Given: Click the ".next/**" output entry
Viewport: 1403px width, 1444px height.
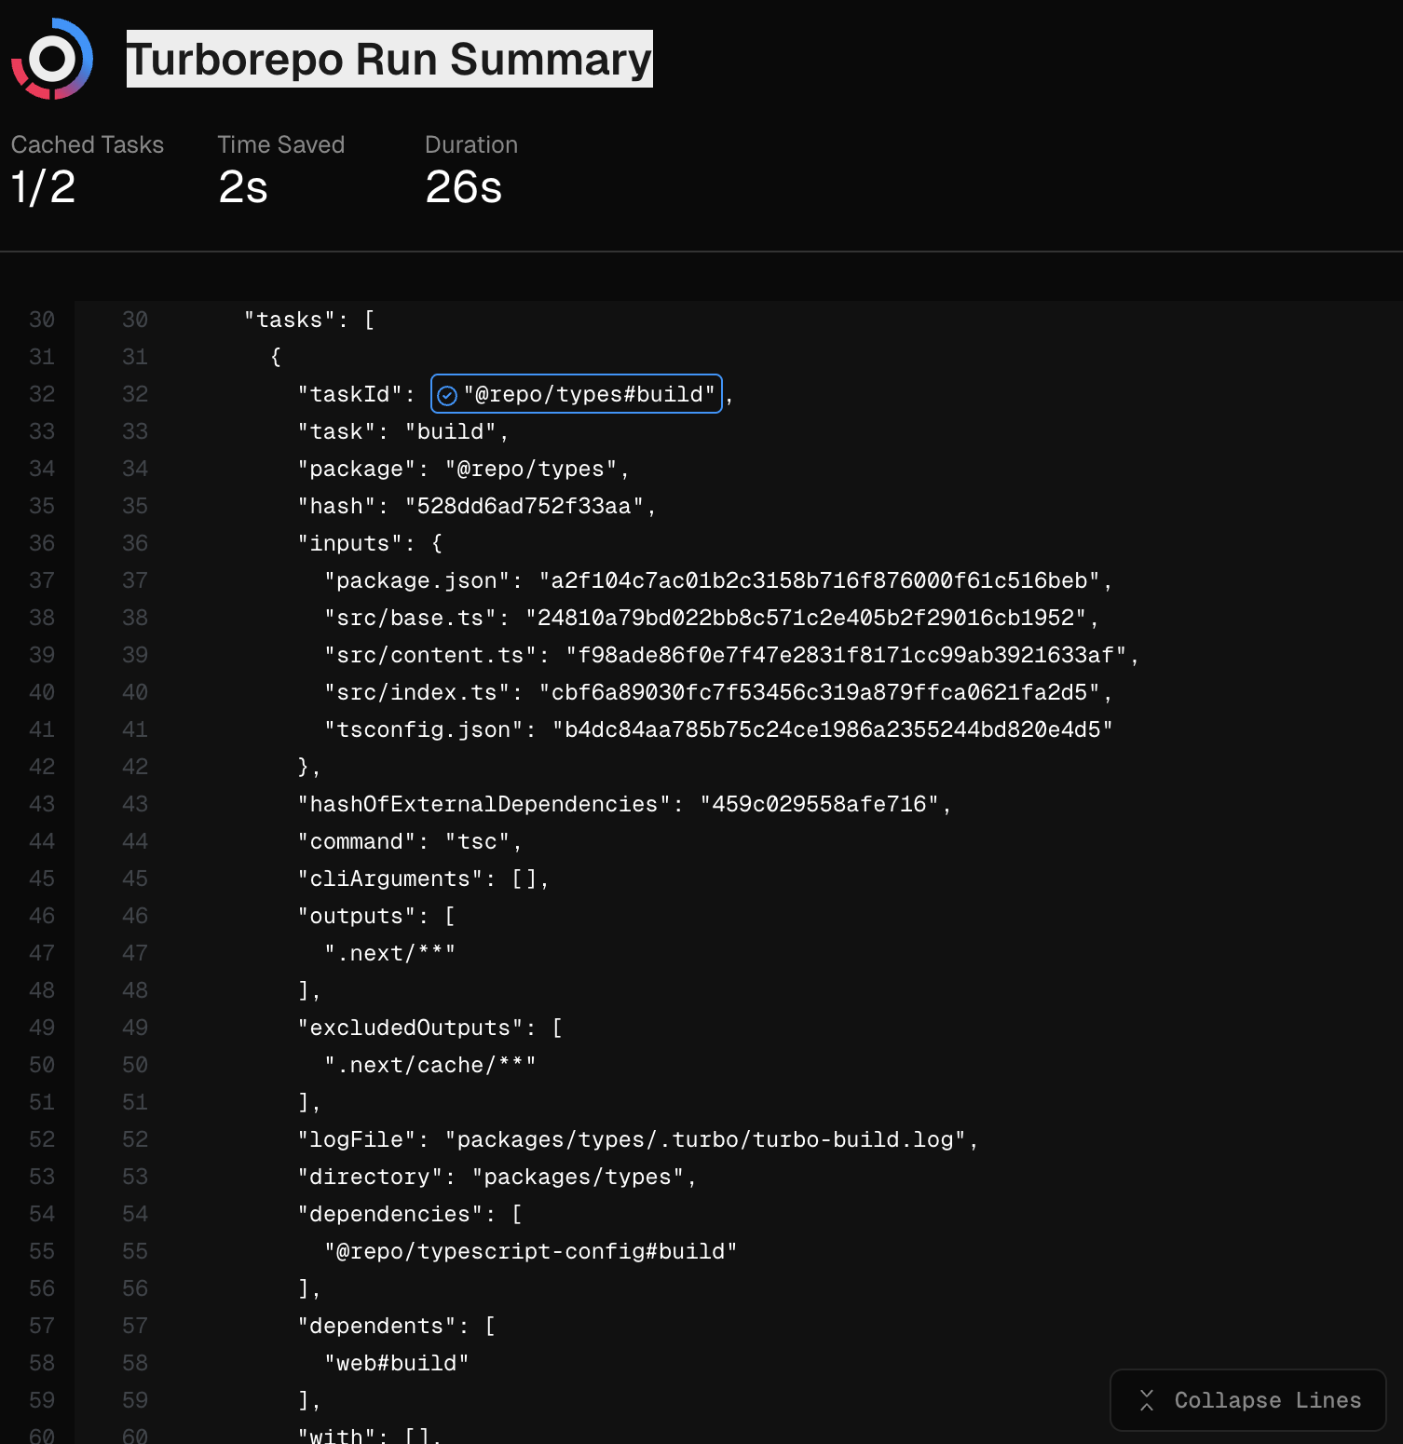Looking at the screenshot, I should coord(389,953).
